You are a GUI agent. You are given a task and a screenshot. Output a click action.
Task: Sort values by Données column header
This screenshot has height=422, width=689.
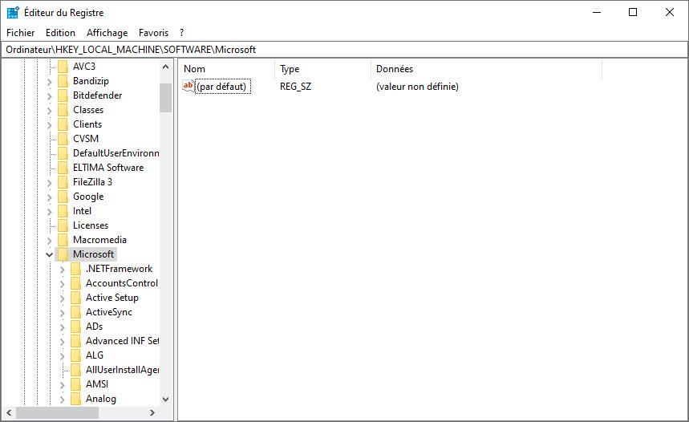pyautogui.click(x=486, y=69)
